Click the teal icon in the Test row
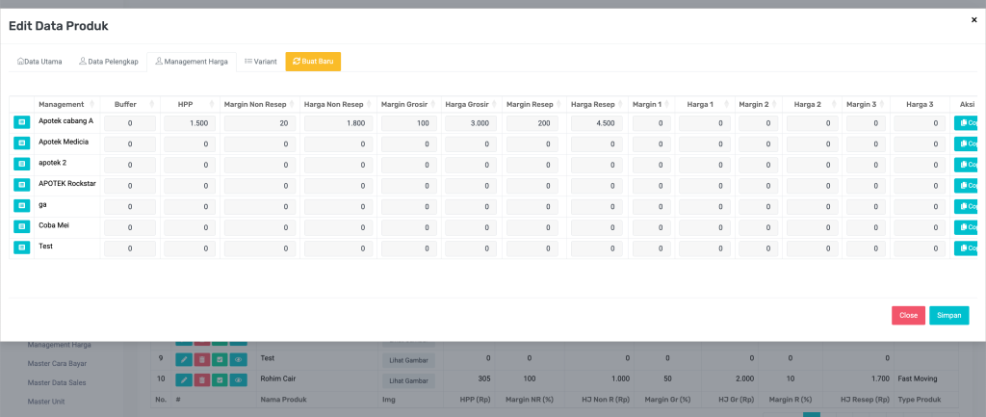 coord(22,248)
